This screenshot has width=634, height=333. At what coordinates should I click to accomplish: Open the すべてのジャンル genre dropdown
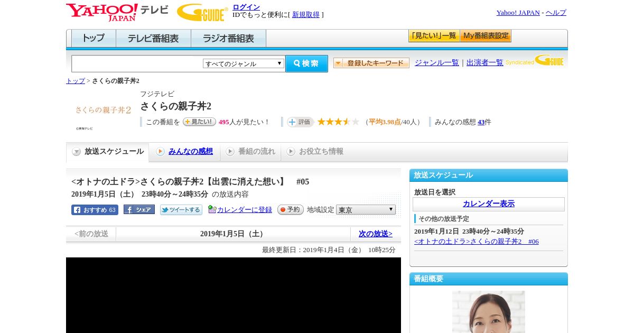244,63
